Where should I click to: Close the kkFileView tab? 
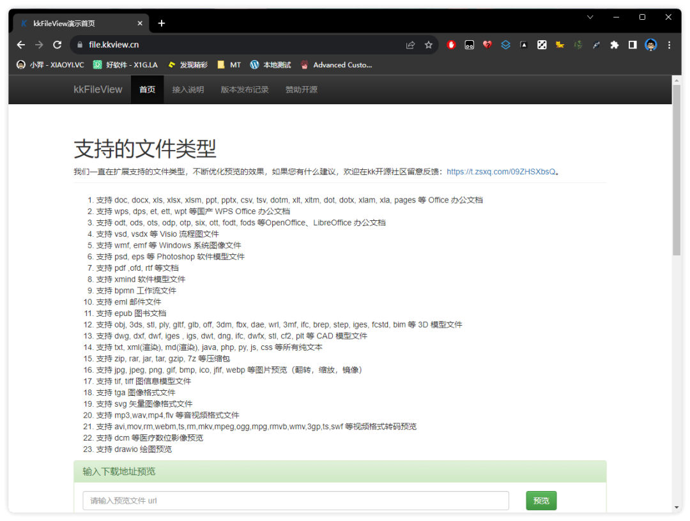click(140, 23)
